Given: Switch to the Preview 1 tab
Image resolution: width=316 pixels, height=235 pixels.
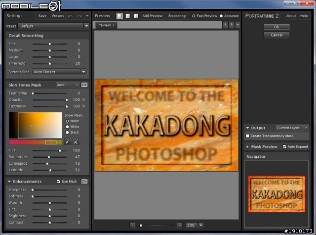Looking at the screenshot, I should [x=106, y=25].
